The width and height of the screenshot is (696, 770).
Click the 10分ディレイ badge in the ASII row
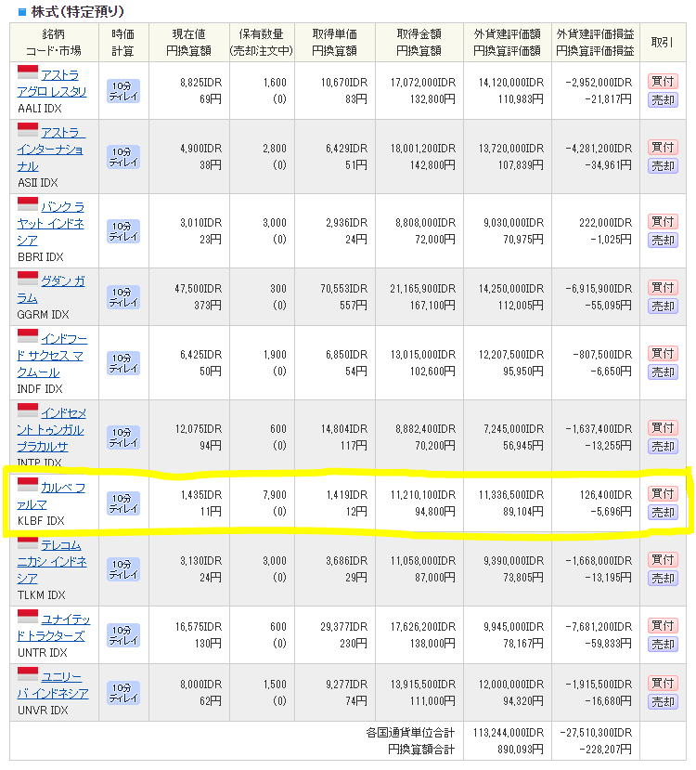(x=122, y=156)
